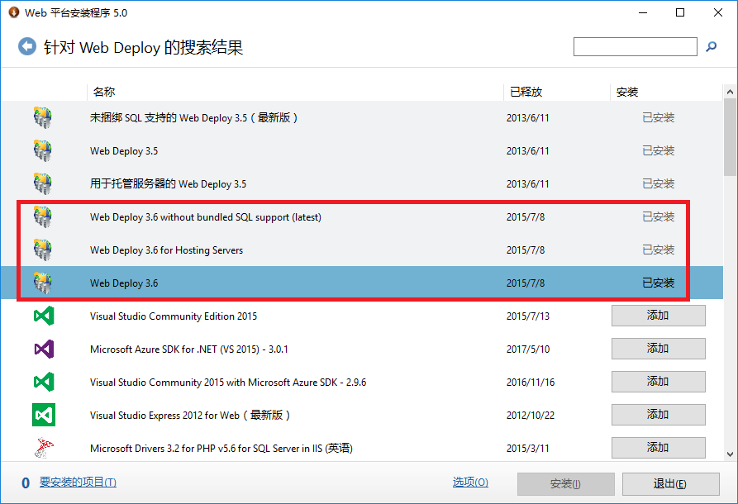Click date 2015/7/13 cell
This screenshot has height=504, width=738.
pos(528,316)
